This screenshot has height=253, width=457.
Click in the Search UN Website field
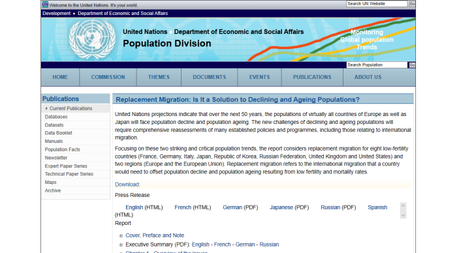[x=377, y=4]
